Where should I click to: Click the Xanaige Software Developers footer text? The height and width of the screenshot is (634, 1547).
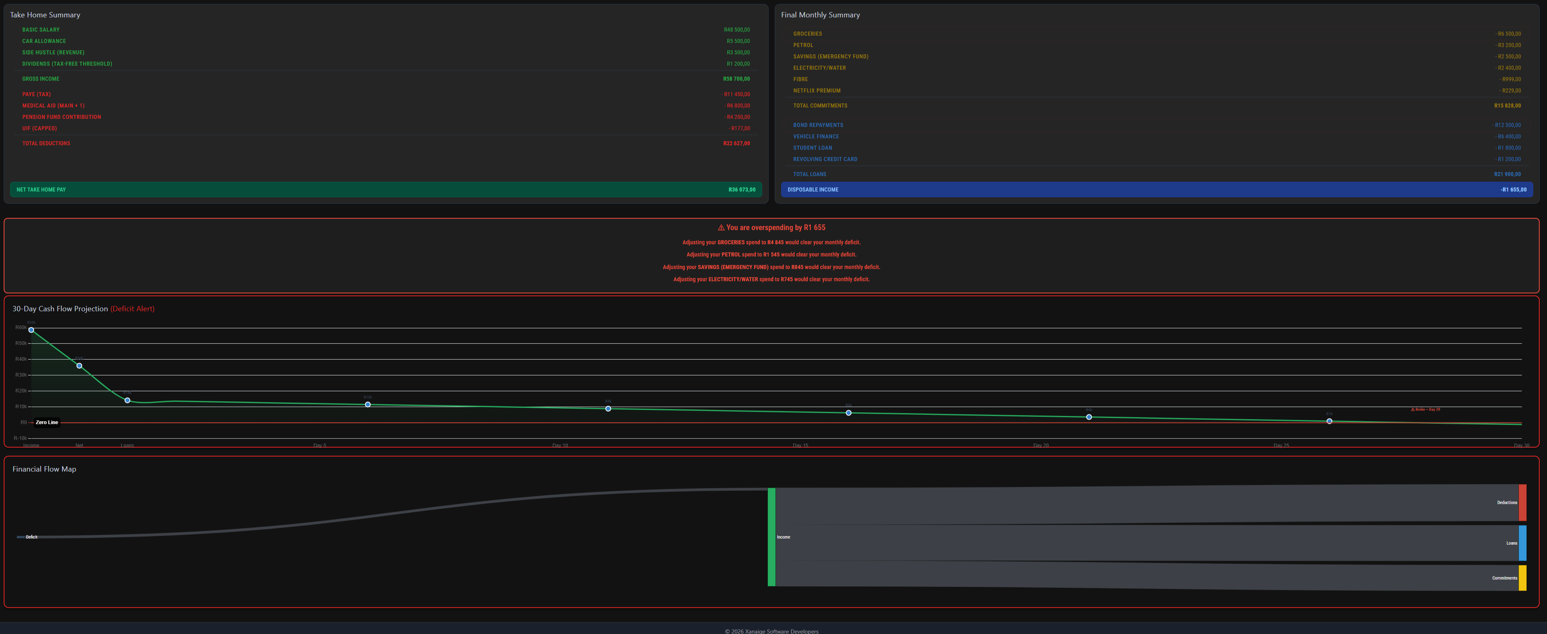(771, 631)
